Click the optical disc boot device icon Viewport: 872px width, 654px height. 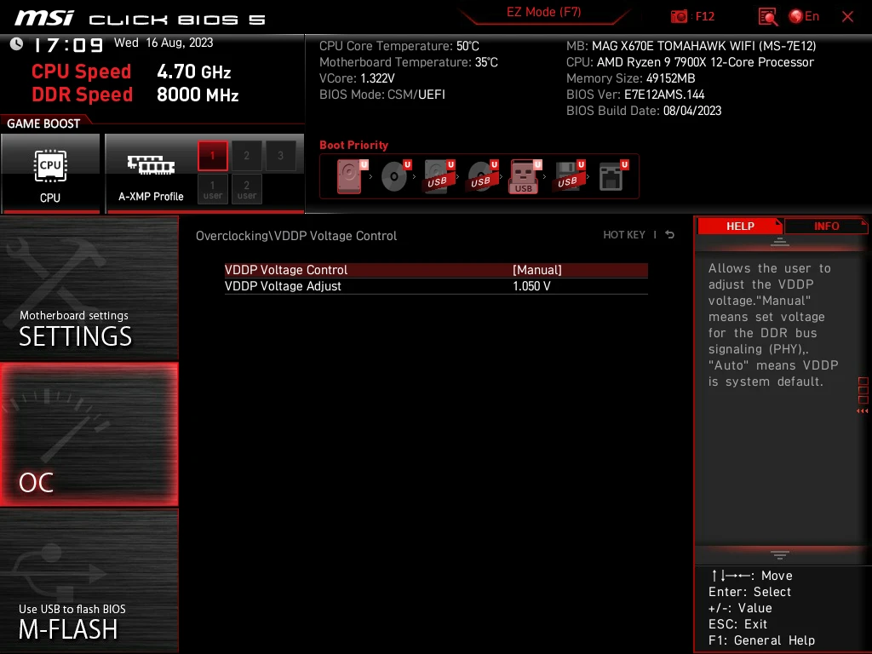pyautogui.click(x=395, y=176)
